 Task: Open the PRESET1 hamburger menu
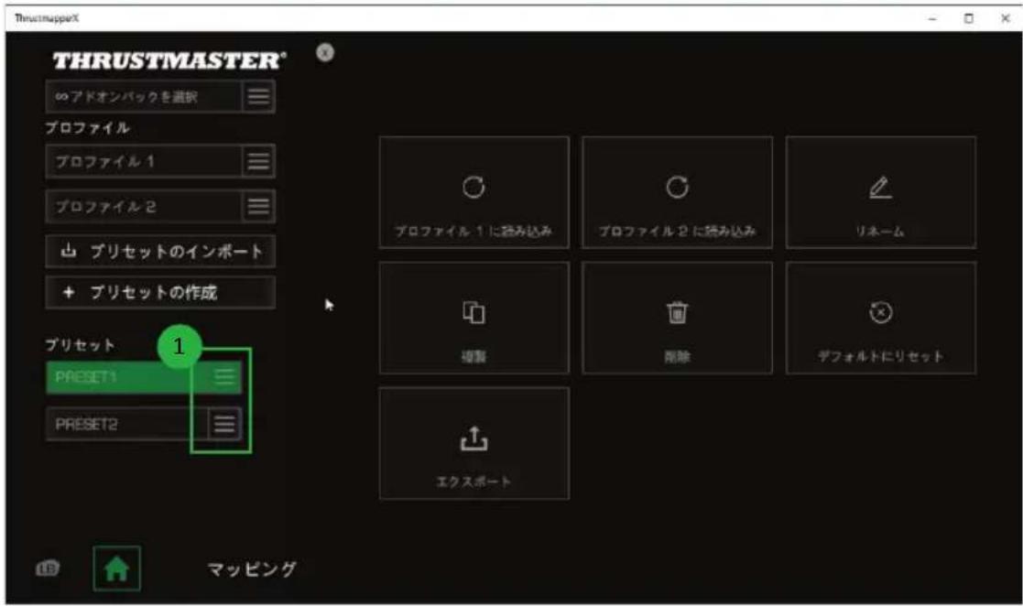(224, 377)
